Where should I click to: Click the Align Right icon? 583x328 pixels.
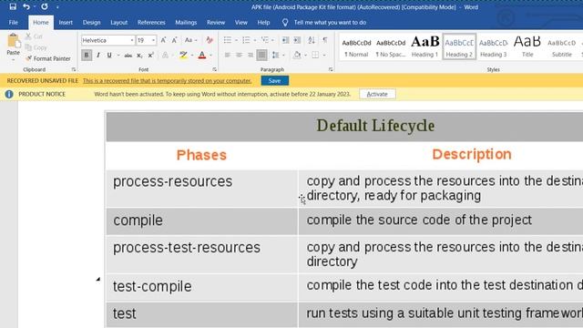[x=251, y=56]
